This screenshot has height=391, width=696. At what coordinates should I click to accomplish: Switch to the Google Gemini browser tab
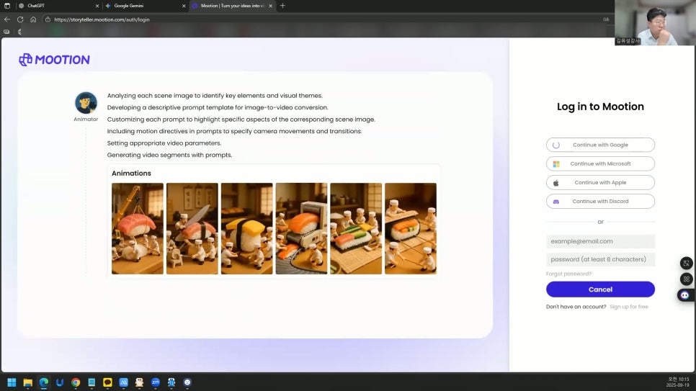(x=144, y=6)
